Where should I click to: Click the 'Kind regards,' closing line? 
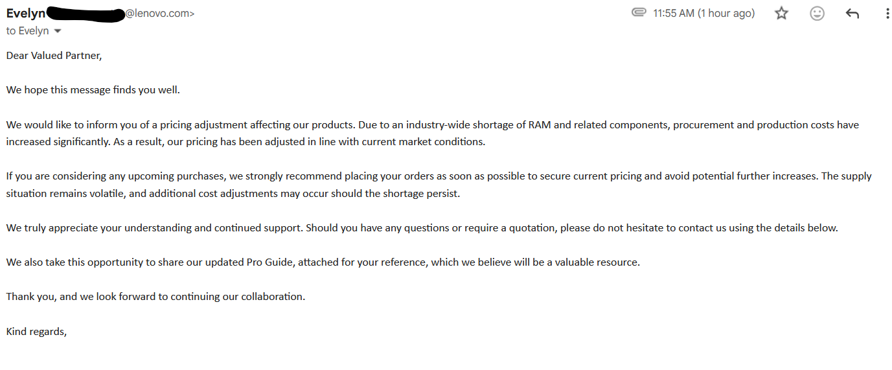36,332
